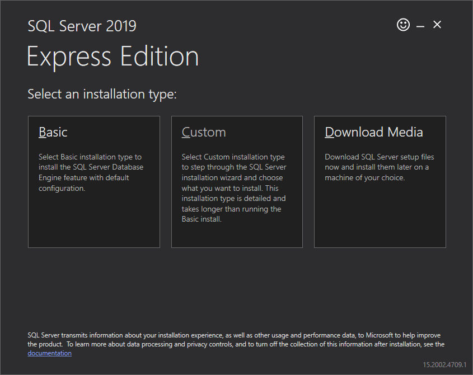This screenshot has width=473, height=375.
Task: Open the documentation link
Action: coord(49,353)
